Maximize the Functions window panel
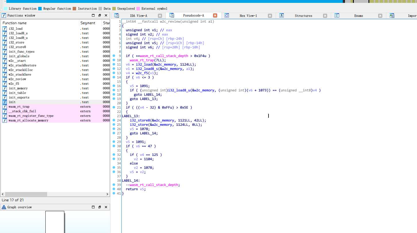The image size is (417, 233). tap(93, 15)
